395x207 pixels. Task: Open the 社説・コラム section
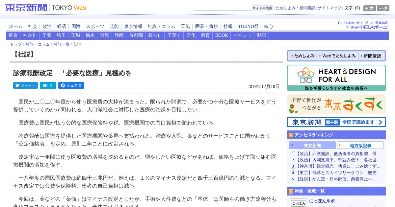tap(162, 27)
